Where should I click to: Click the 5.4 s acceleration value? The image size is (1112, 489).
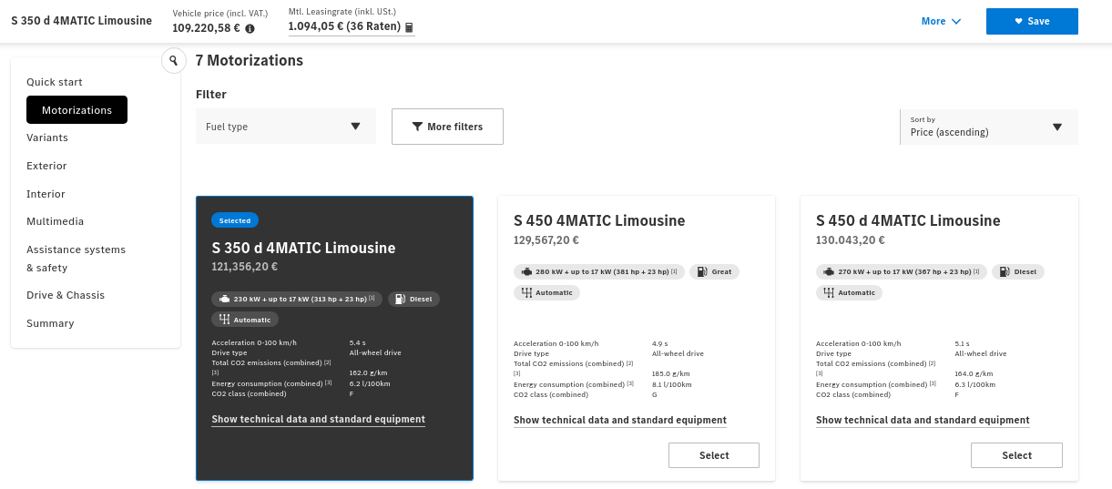point(358,342)
